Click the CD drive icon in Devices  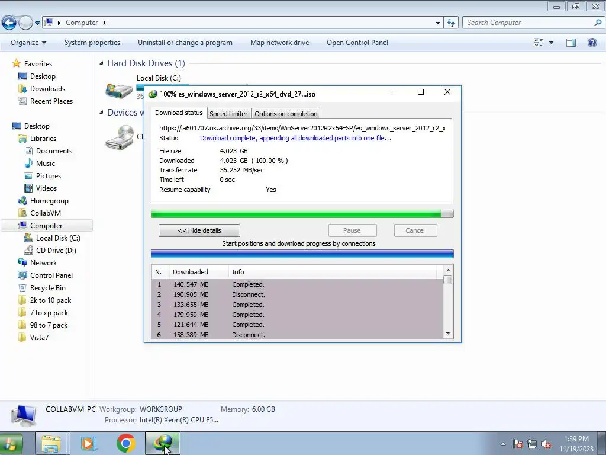tap(120, 137)
